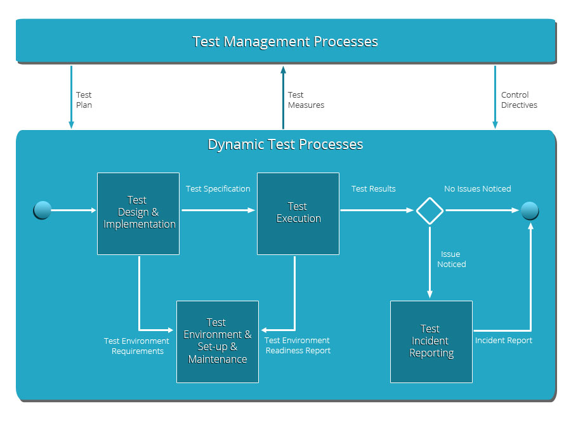Click the Incident Report label

click(504, 340)
